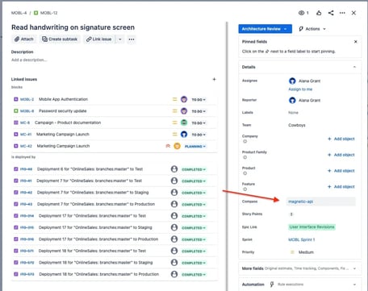Open the PLANNING status dropdown
The width and height of the screenshot is (368, 291).
[x=195, y=147]
